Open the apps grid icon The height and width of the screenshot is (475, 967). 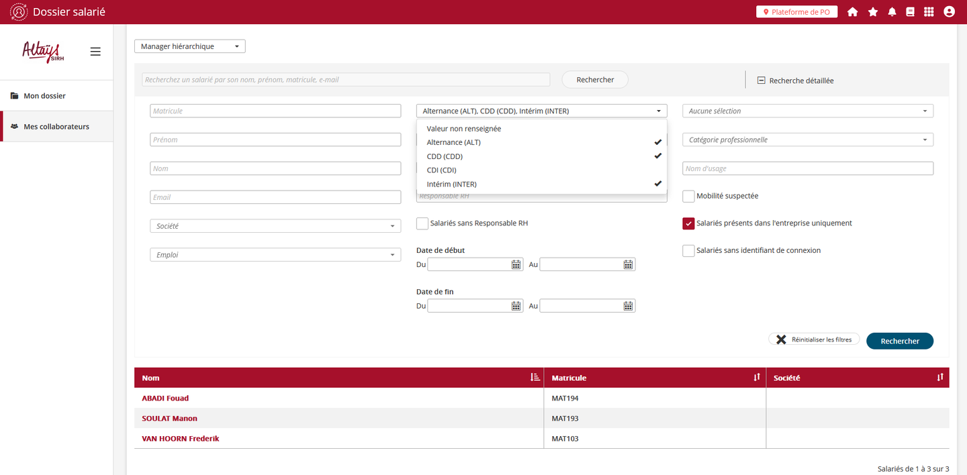click(x=929, y=12)
